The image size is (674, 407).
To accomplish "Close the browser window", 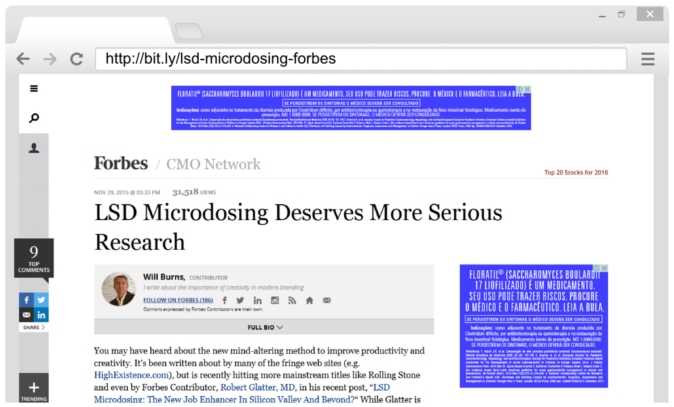I will point(650,14).
